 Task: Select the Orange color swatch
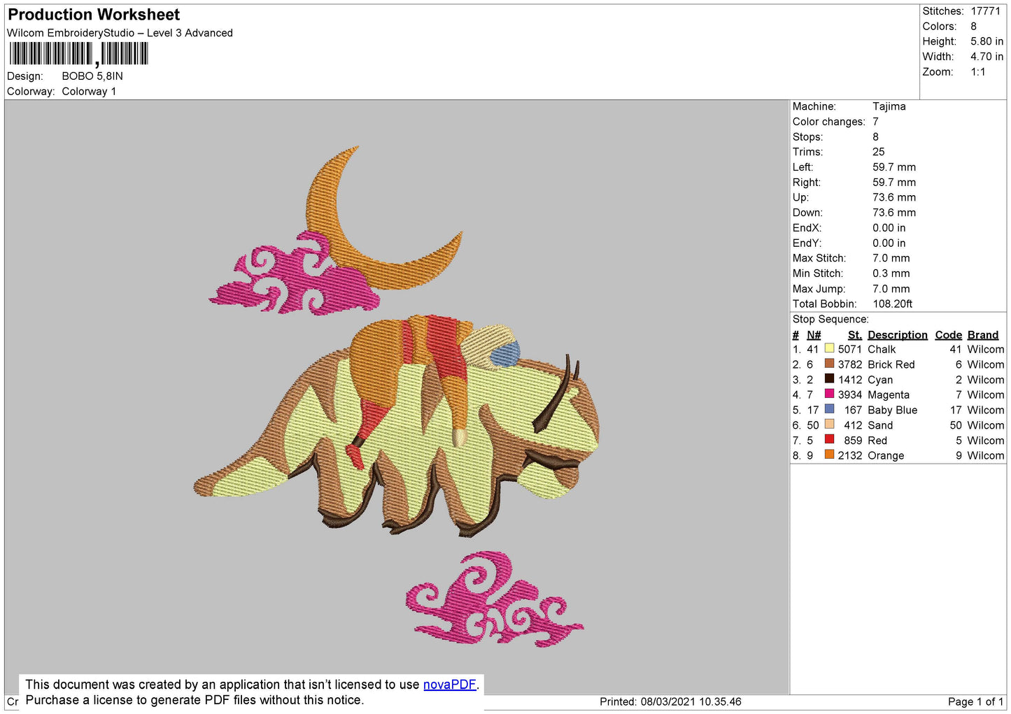[x=829, y=455]
